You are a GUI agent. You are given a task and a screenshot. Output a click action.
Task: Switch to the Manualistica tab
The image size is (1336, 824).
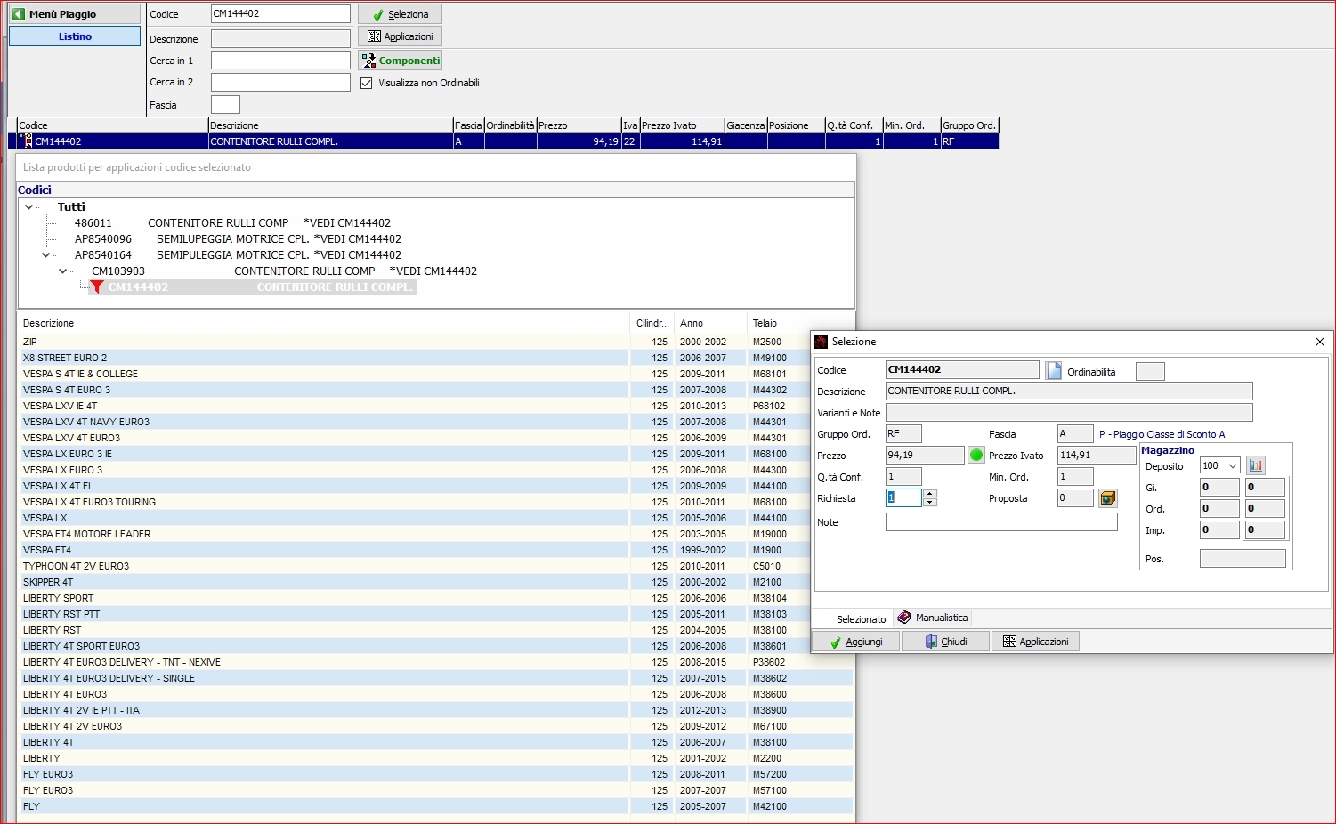click(x=933, y=618)
